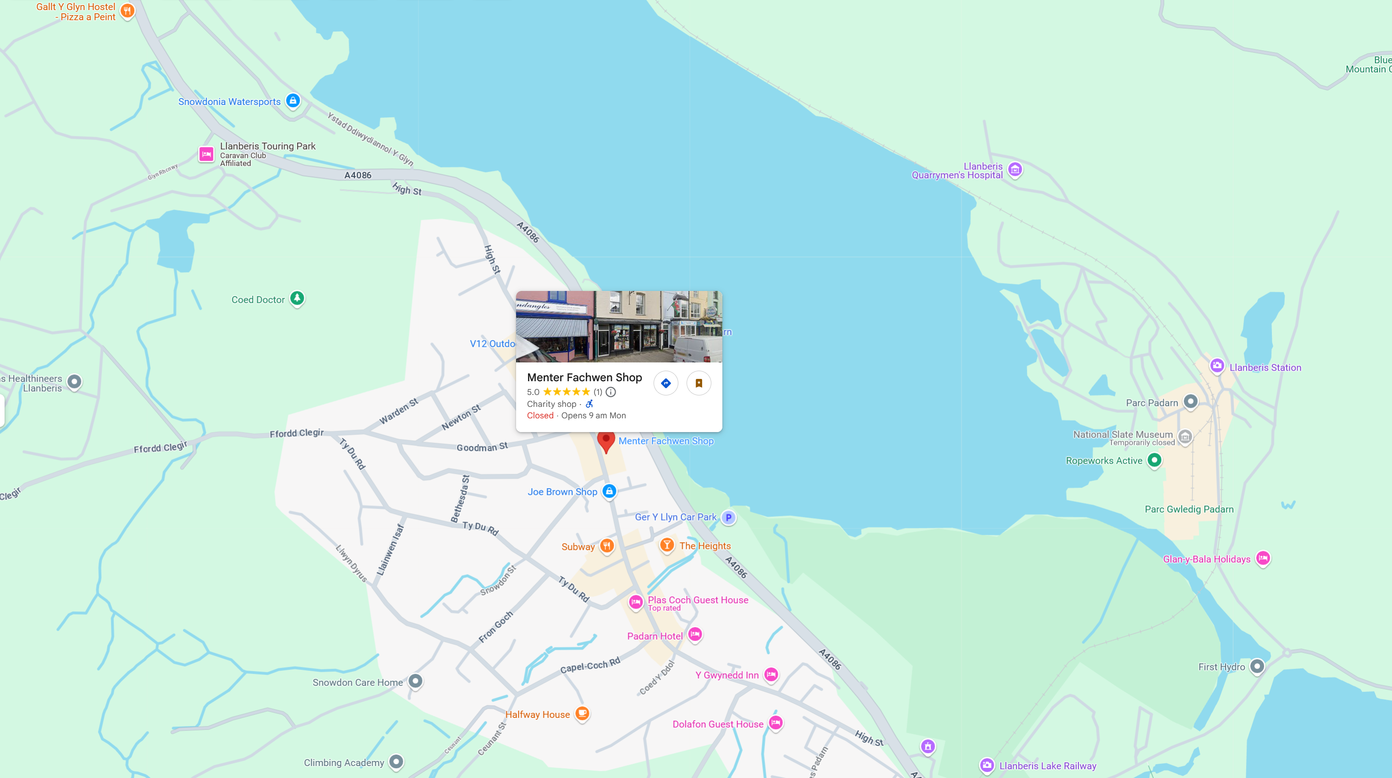Open the Menter Fachwen Shop street photo

[x=619, y=326]
